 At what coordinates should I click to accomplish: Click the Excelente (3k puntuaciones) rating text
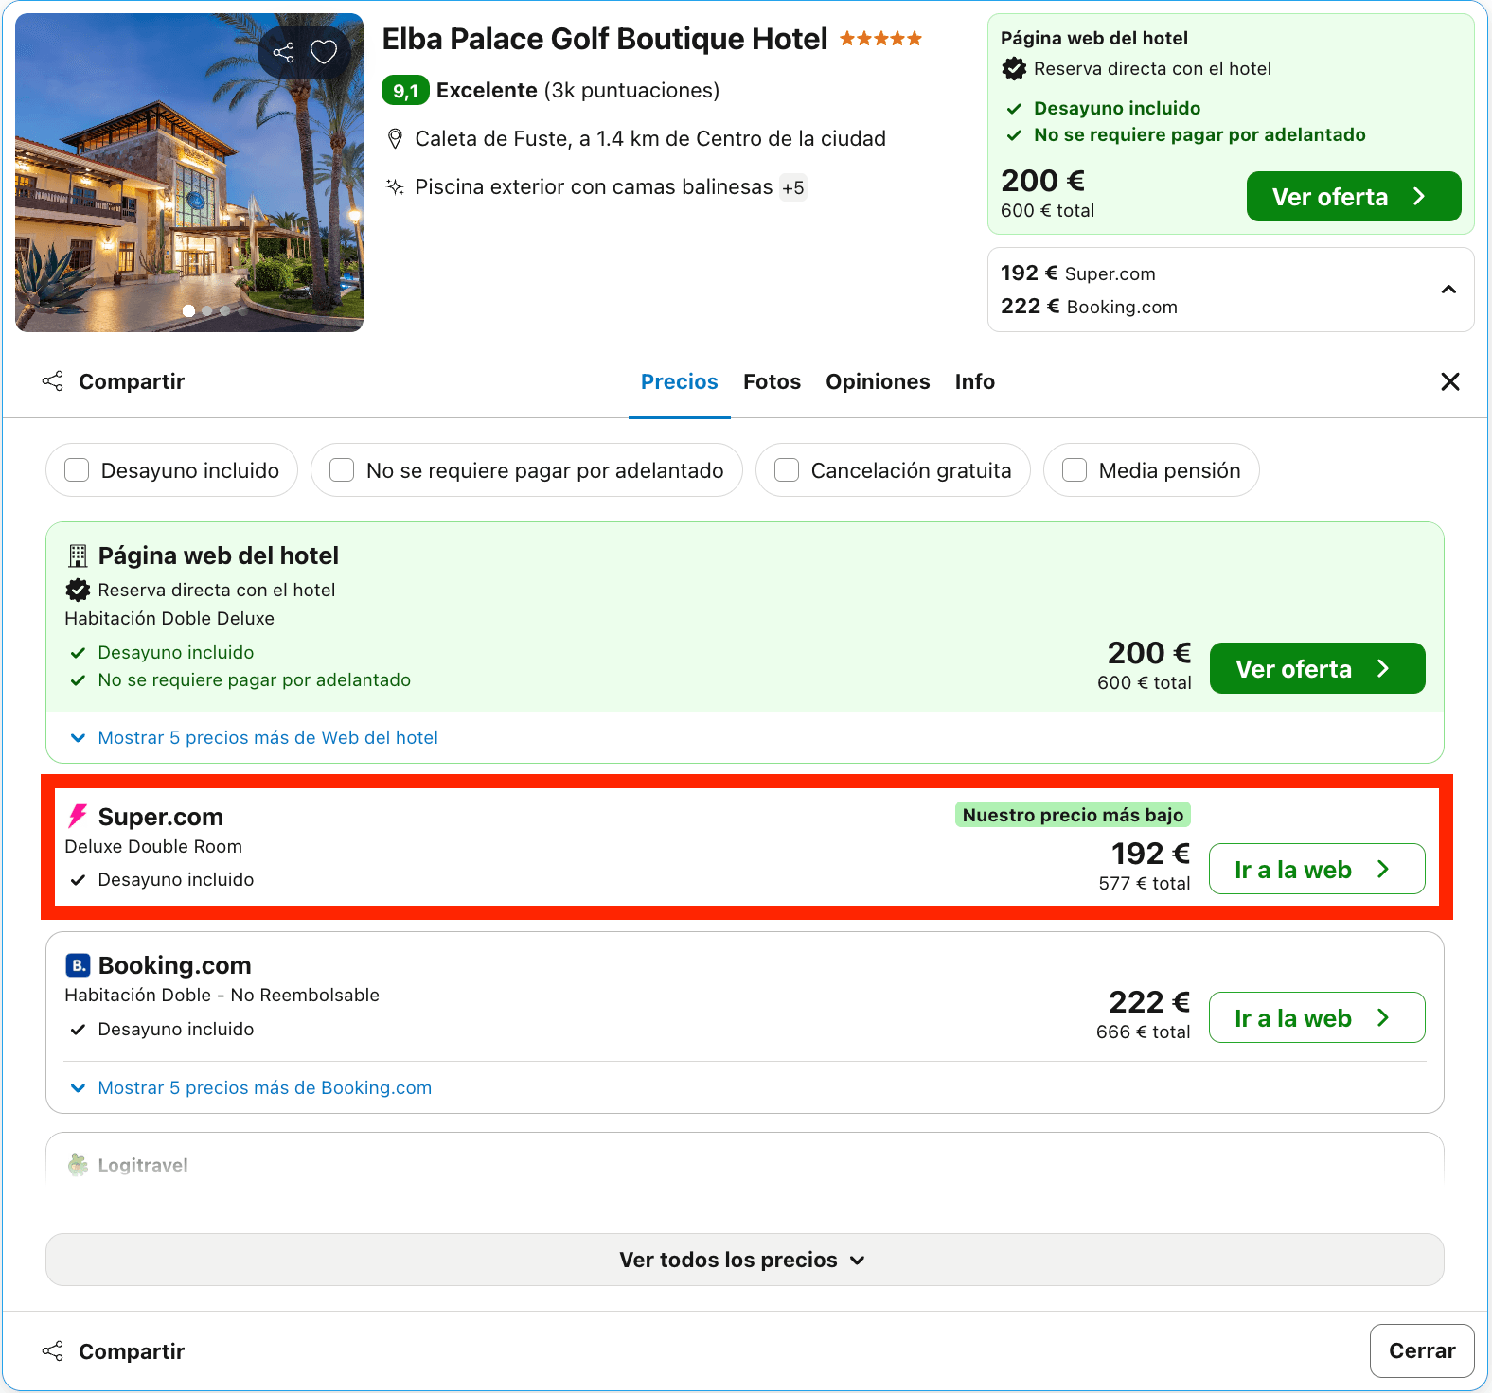(577, 90)
